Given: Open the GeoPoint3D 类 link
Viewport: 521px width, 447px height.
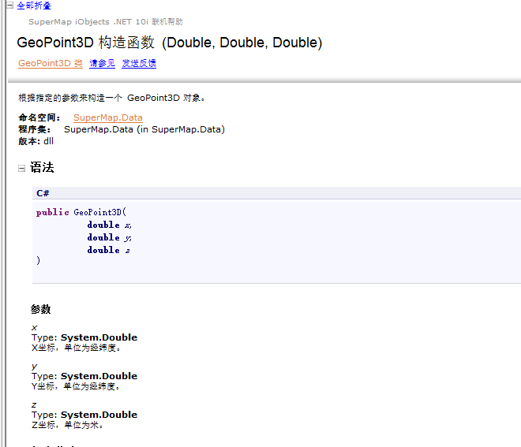Looking at the screenshot, I should pos(51,63).
